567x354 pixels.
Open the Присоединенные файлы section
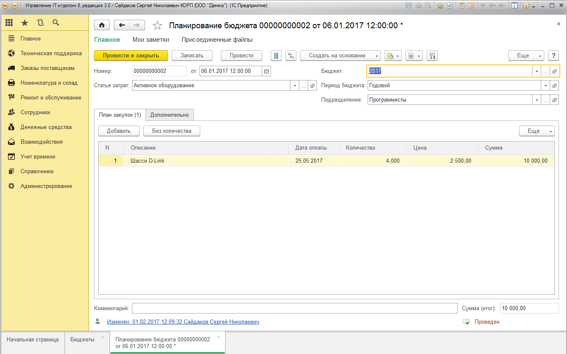pos(217,40)
